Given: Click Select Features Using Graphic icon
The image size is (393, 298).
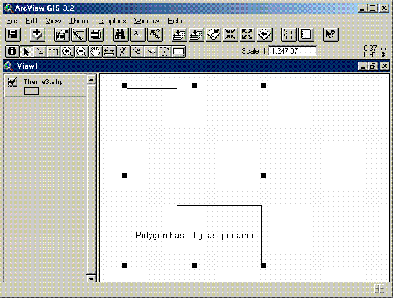Looking at the screenshot, I should coord(289,35).
